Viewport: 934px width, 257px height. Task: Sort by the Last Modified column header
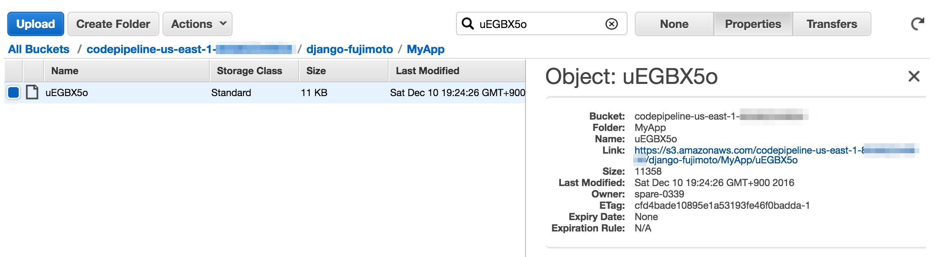click(427, 71)
